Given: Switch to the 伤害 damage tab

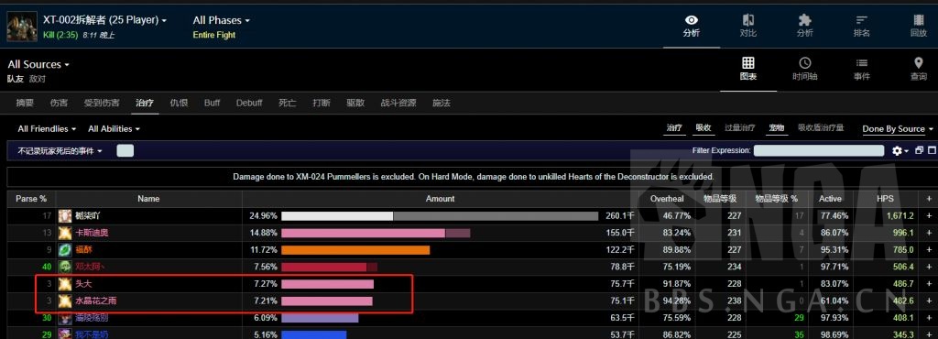Looking at the screenshot, I should 59,103.
